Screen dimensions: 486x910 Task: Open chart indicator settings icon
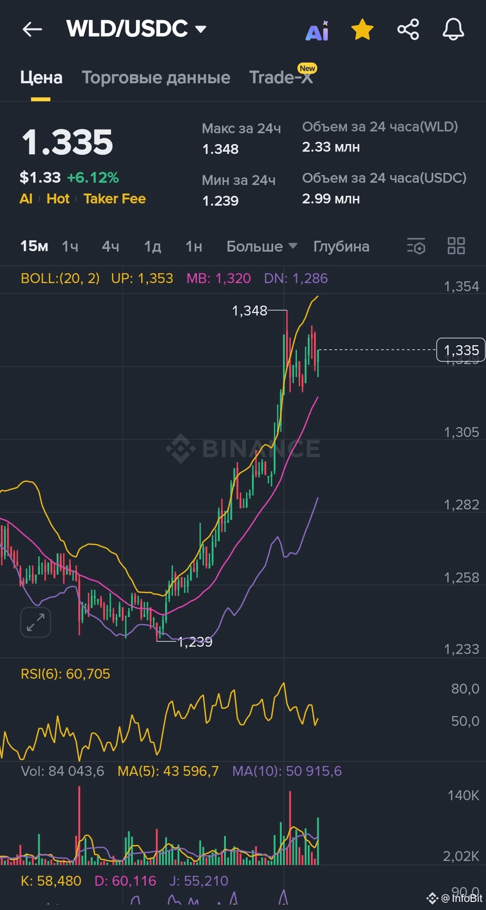coord(416,246)
